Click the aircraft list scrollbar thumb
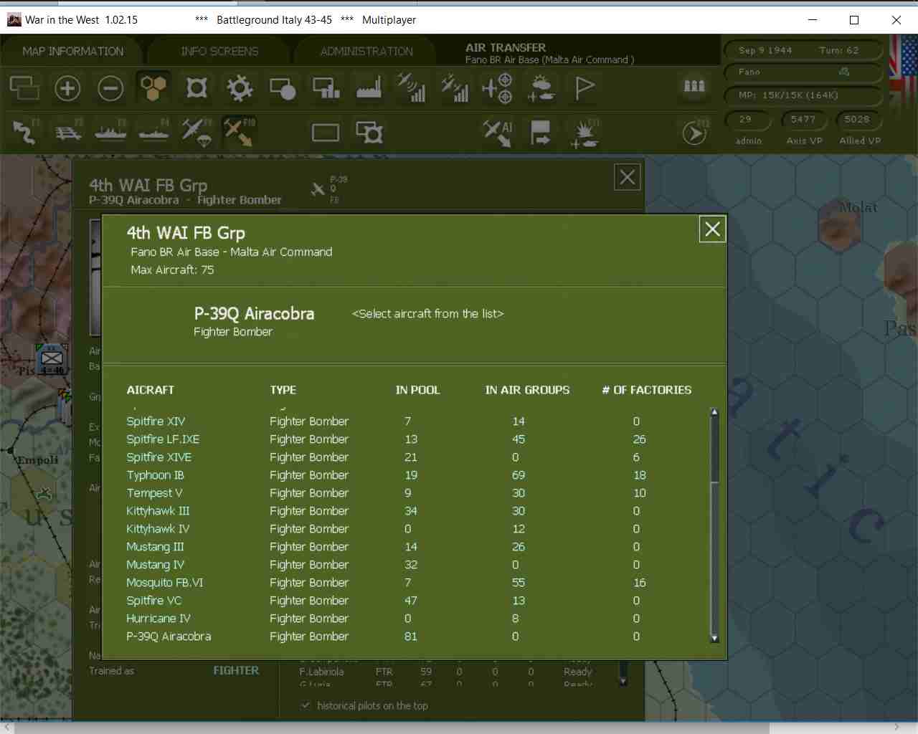This screenshot has width=918, height=734. click(714, 449)
